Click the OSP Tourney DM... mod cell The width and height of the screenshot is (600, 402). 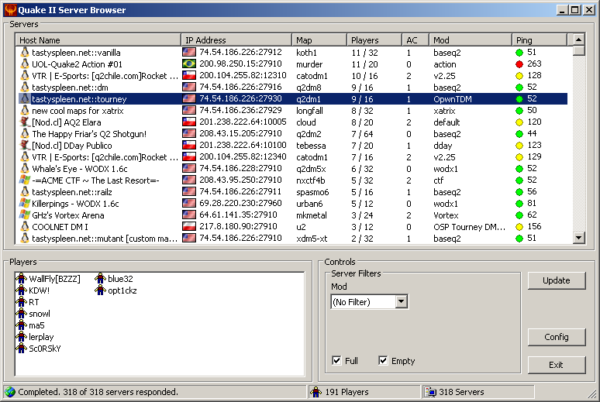point(470,227)
